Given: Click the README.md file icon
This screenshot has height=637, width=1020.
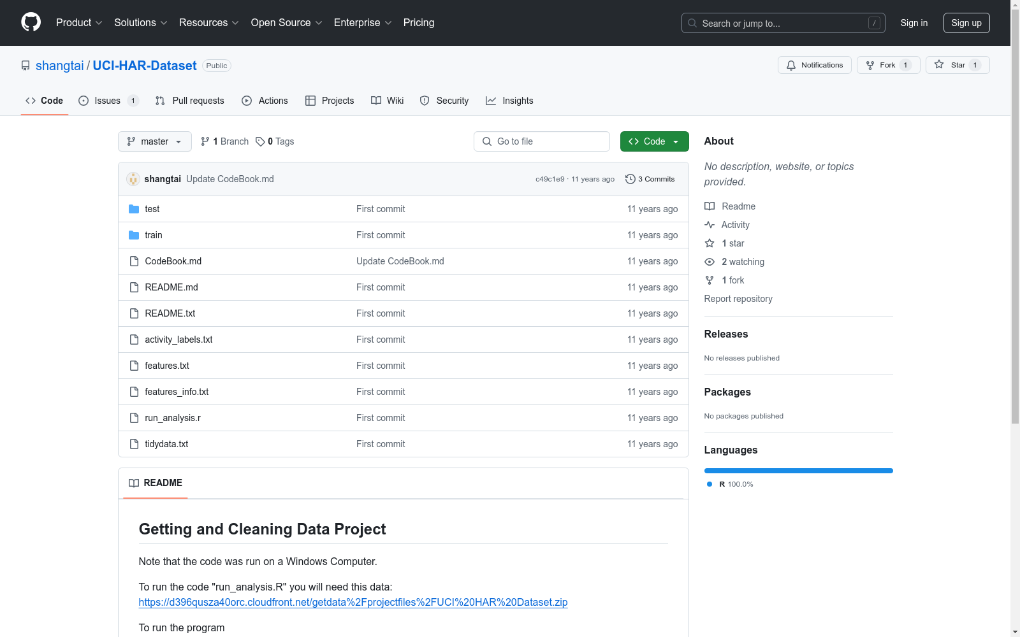Looking at the screenshot, I should (134, 287).
